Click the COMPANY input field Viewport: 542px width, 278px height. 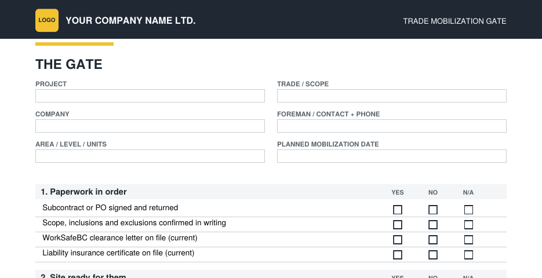pos(150,126)
